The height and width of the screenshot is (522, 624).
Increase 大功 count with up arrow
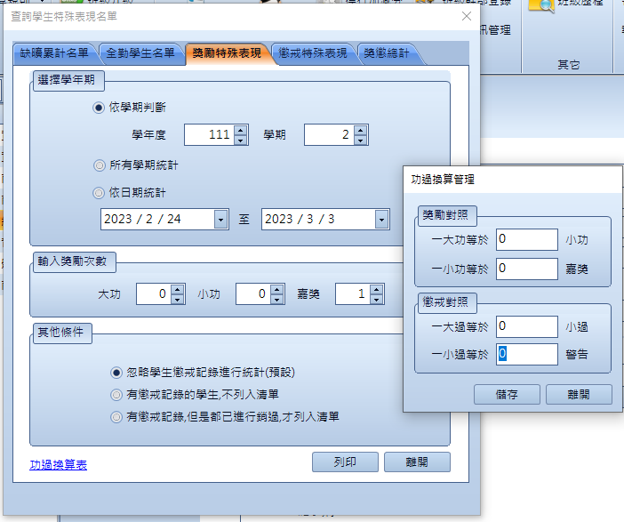pos(178,289)
